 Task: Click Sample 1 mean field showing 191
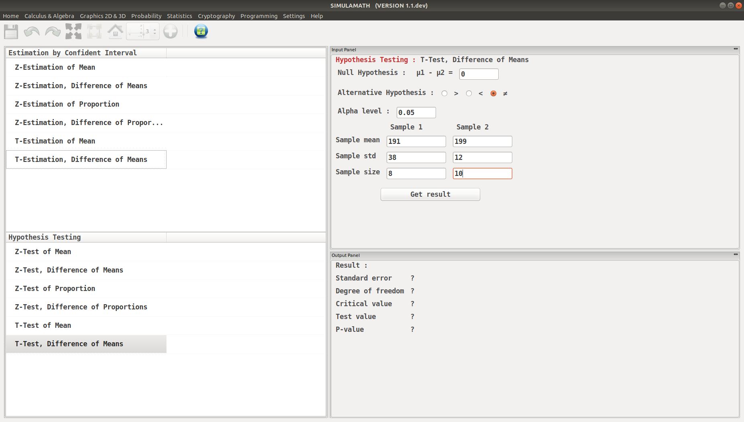[x=416, y=141]
